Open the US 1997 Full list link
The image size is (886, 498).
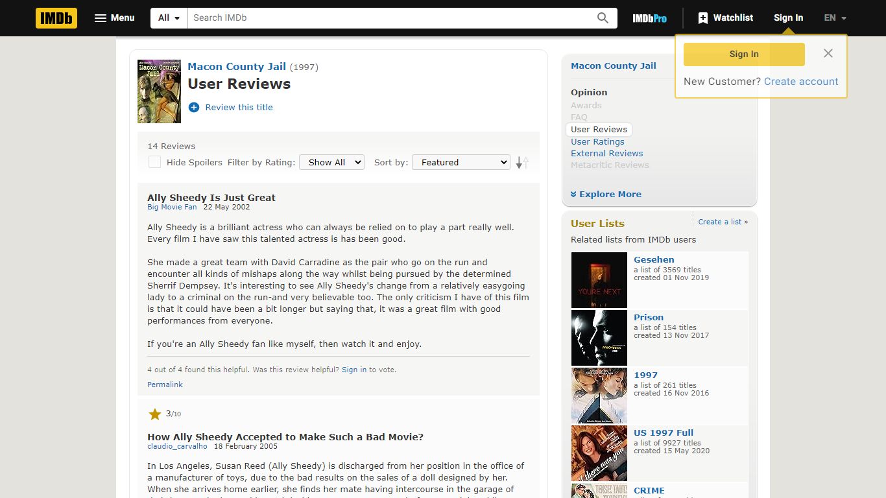coord(664,433)
